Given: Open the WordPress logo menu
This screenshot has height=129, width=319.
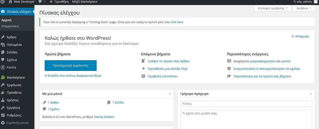Looking at the screenshot, I should 3,2.
